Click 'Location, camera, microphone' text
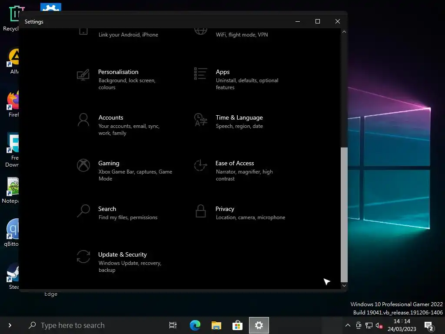 pyautogui.click(x=250, y=217)
